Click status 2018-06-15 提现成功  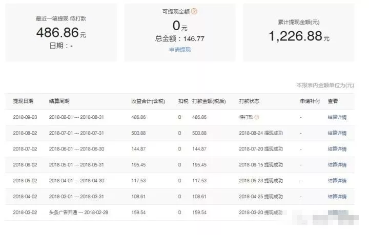point(261,165)
